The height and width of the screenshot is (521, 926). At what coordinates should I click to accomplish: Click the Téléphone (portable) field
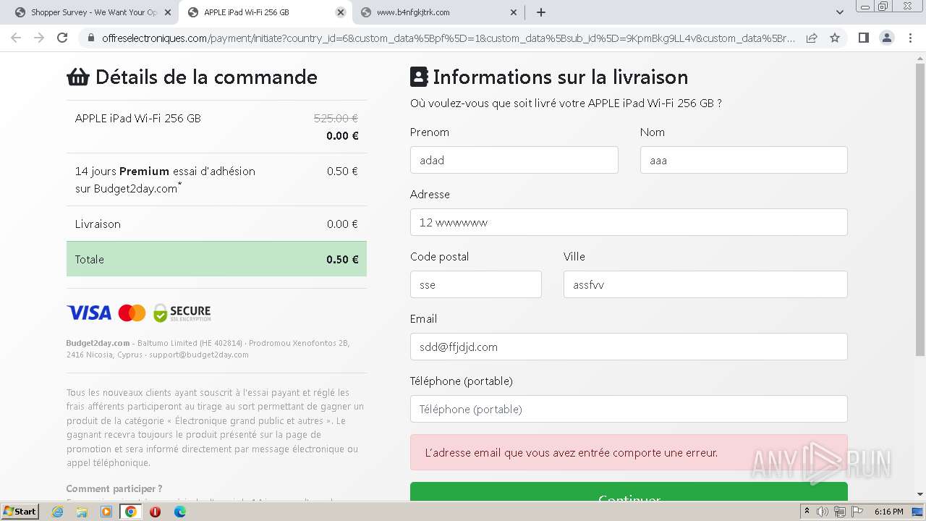tap(629, 409)
